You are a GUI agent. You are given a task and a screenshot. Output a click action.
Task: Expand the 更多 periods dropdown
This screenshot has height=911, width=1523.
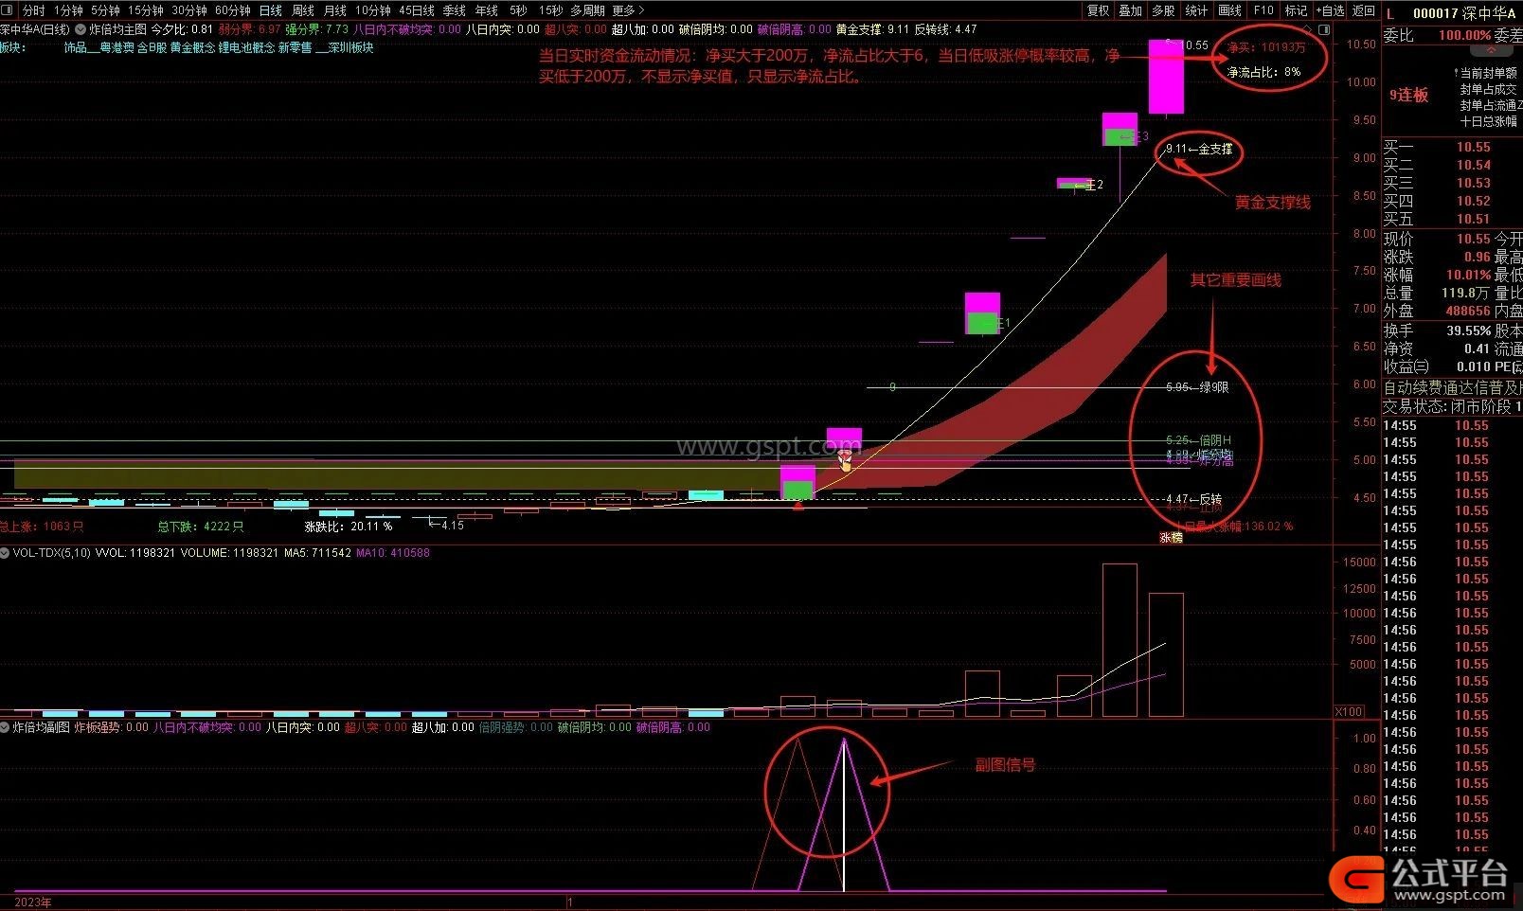click(627, 10)
